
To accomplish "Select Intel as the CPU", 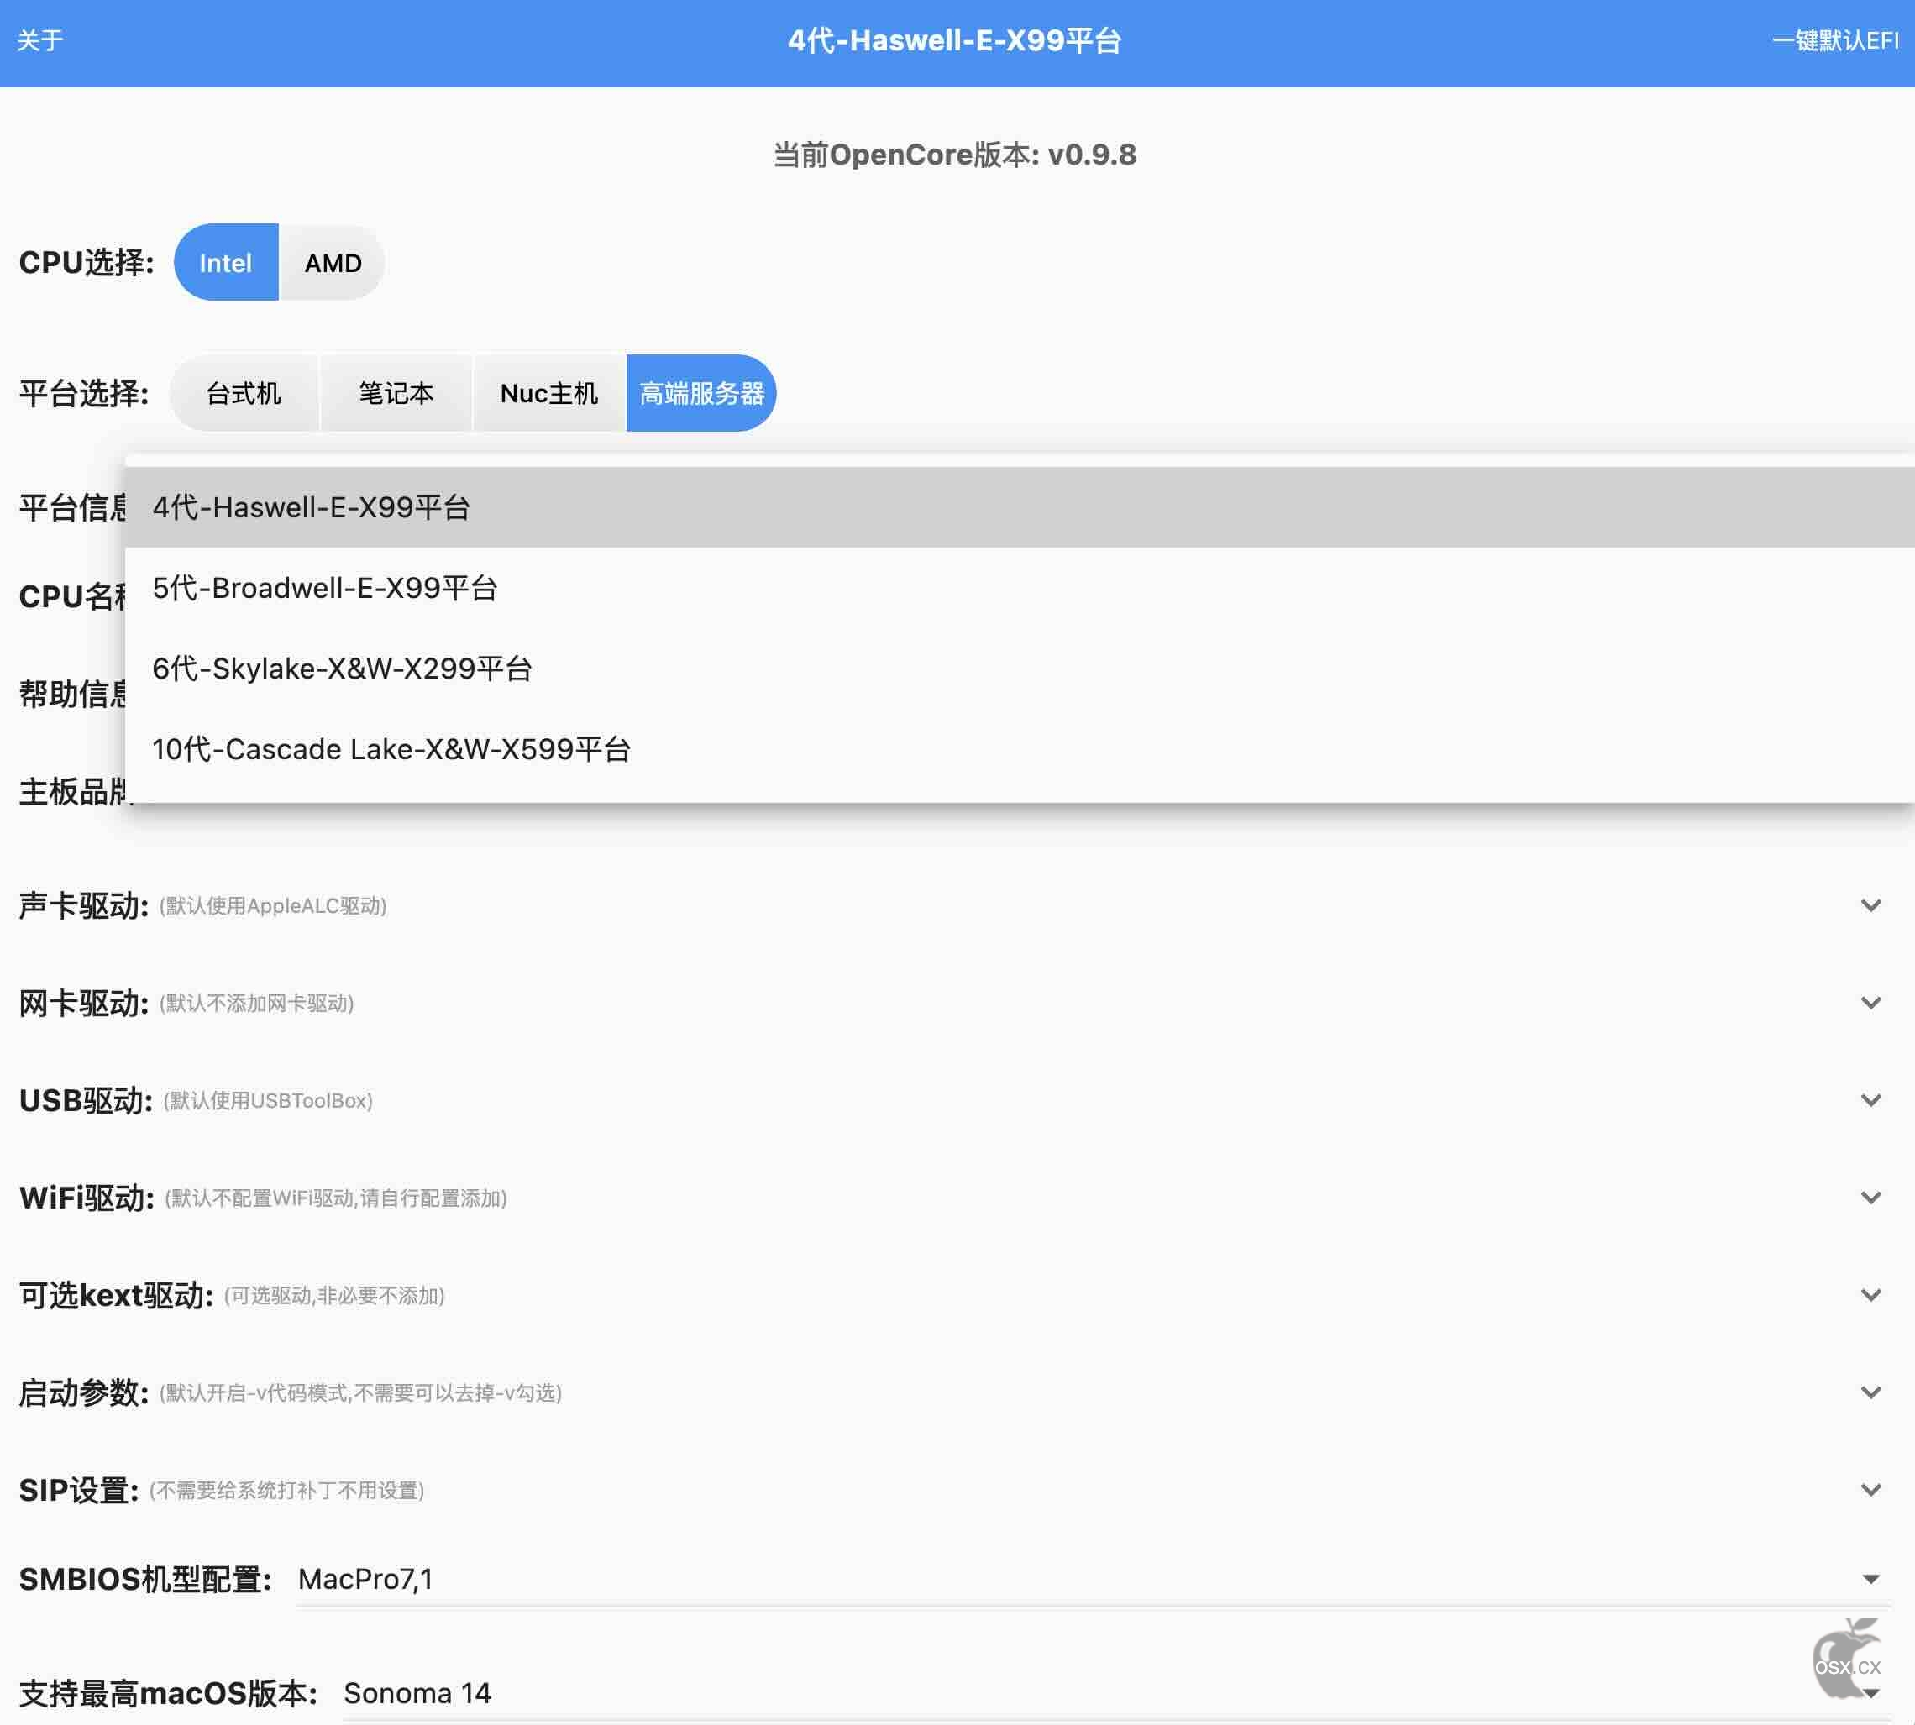I will coord(226,263).
